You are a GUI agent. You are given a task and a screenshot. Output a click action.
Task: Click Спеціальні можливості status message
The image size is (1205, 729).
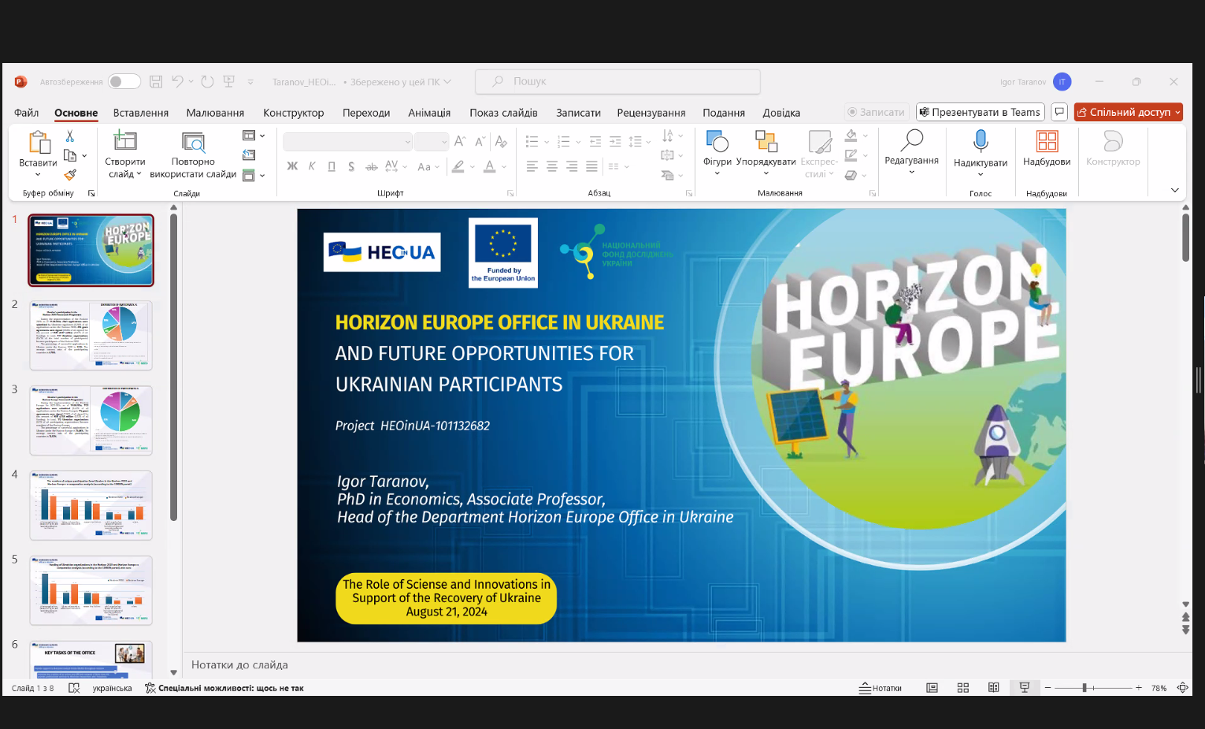[x=224, y=688]
